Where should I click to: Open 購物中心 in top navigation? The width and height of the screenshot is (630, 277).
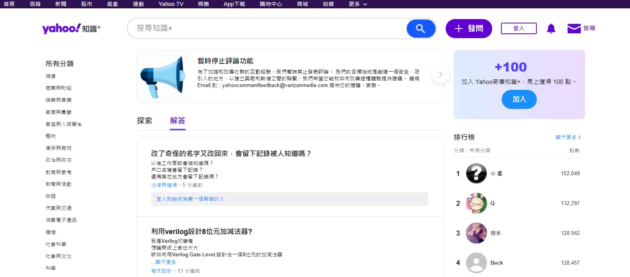[x=271, y=4]
